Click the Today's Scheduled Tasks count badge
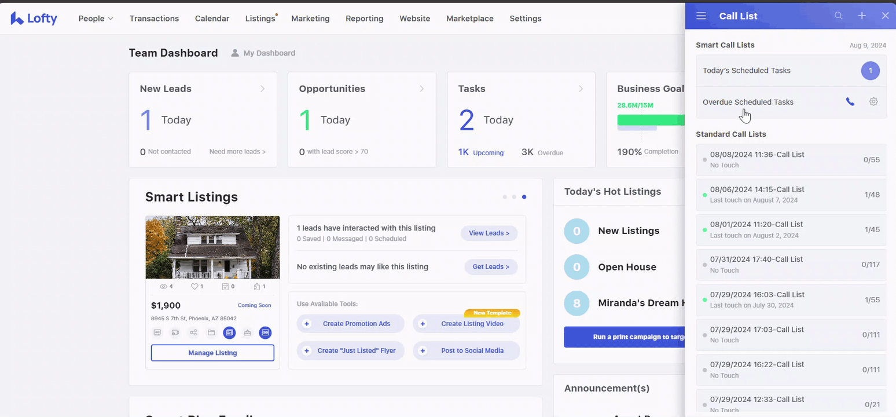Screen dimensions: 896x417 (870, 71)
